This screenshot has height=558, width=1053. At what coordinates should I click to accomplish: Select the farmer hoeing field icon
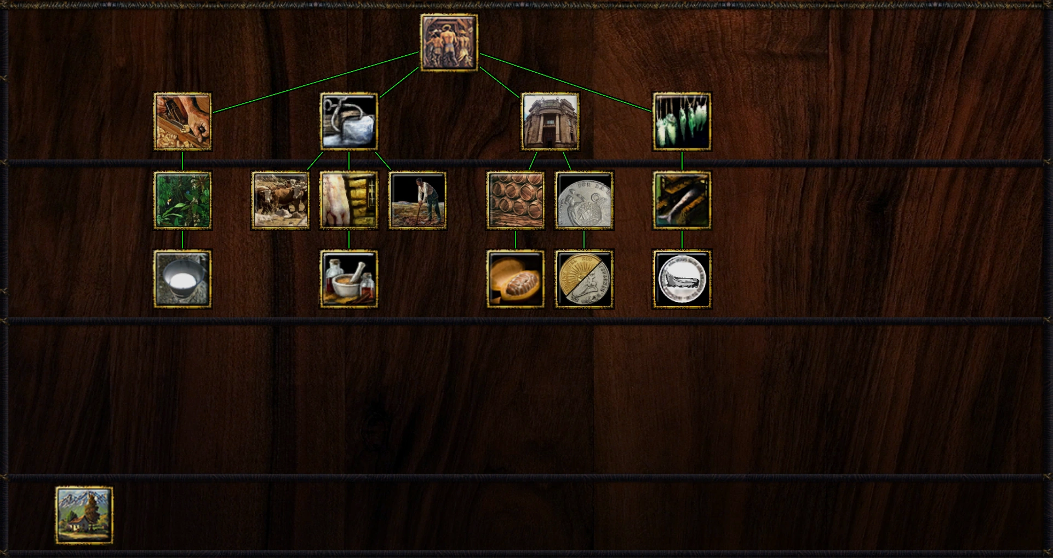click(x=417, y=200)
